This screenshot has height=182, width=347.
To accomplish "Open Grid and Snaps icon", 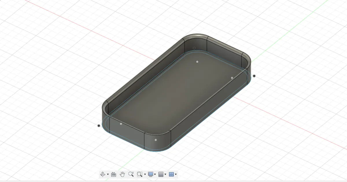I will (x=161, y=174).
